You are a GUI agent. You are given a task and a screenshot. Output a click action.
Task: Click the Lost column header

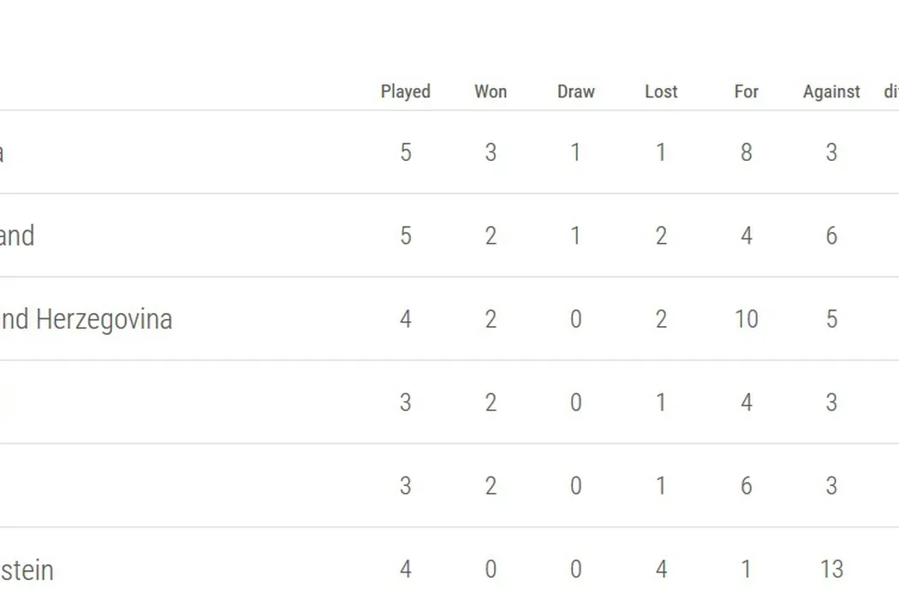(x=661, y=92)
